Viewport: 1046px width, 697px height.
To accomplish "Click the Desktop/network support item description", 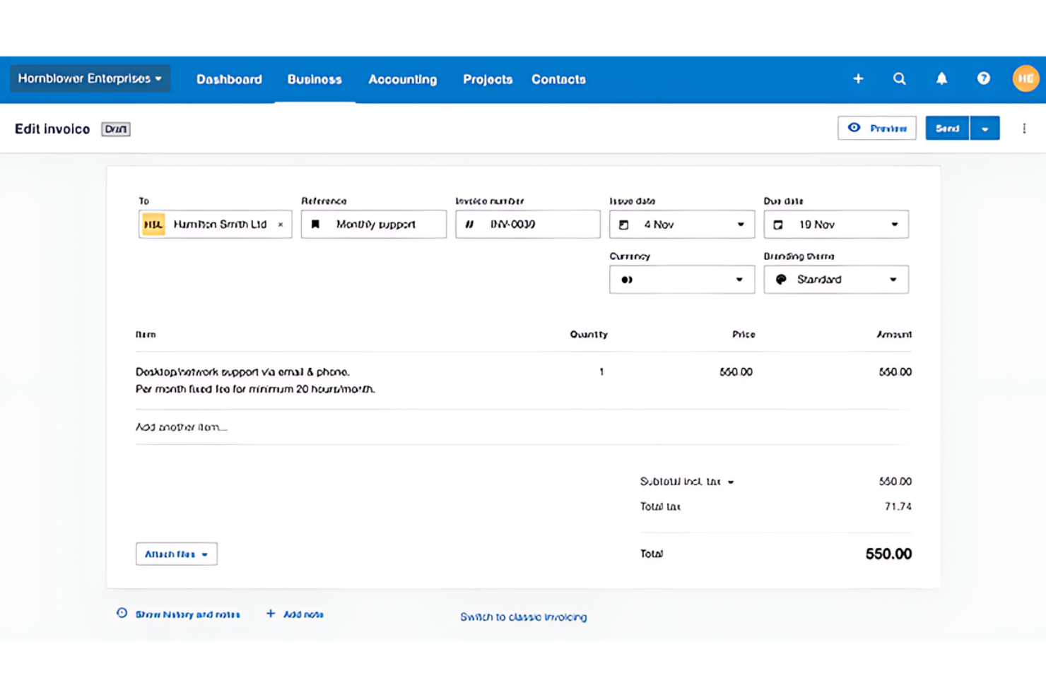I will 255,380.
